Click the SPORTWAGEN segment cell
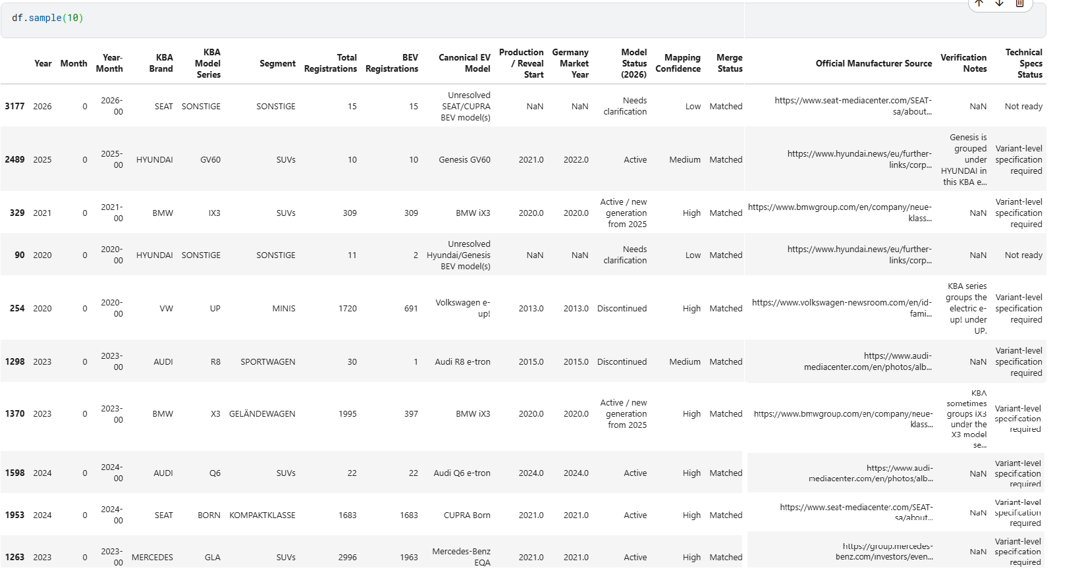Viewport: 1084px width, 578px height. 268,361
